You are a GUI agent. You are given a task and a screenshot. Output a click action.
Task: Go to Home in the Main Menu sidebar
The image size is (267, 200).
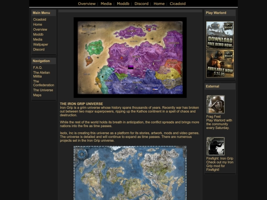[38, 25]
